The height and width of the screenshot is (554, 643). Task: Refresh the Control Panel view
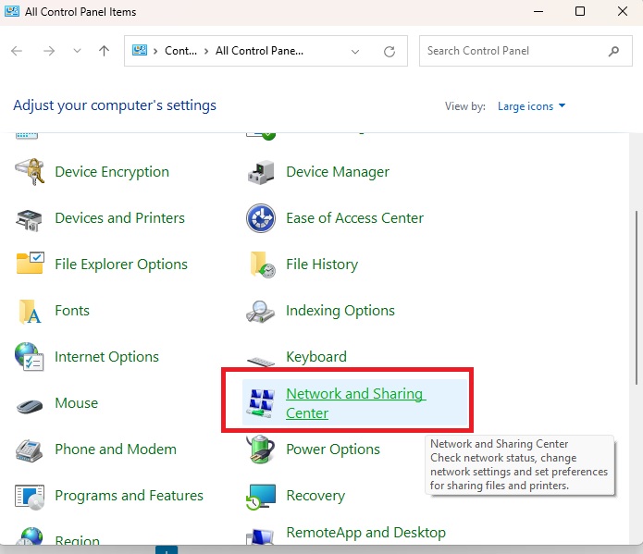click(x=390, y=51)
